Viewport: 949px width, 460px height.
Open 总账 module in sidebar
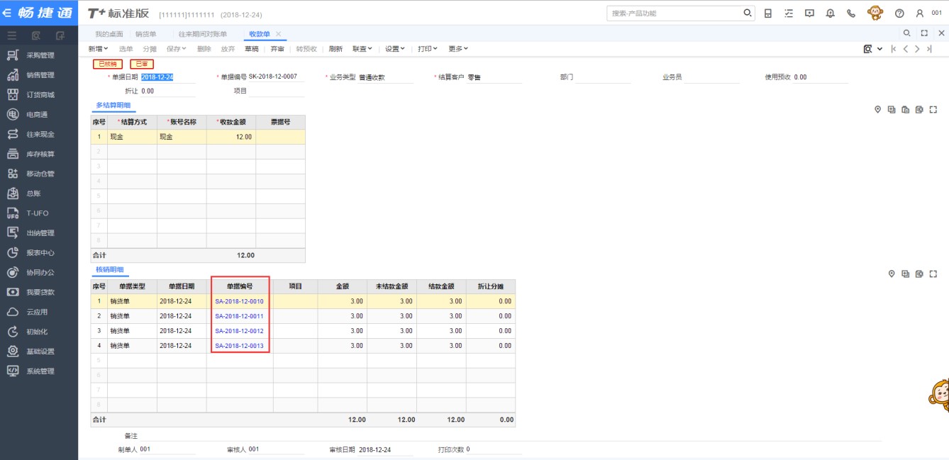point(33,193)
